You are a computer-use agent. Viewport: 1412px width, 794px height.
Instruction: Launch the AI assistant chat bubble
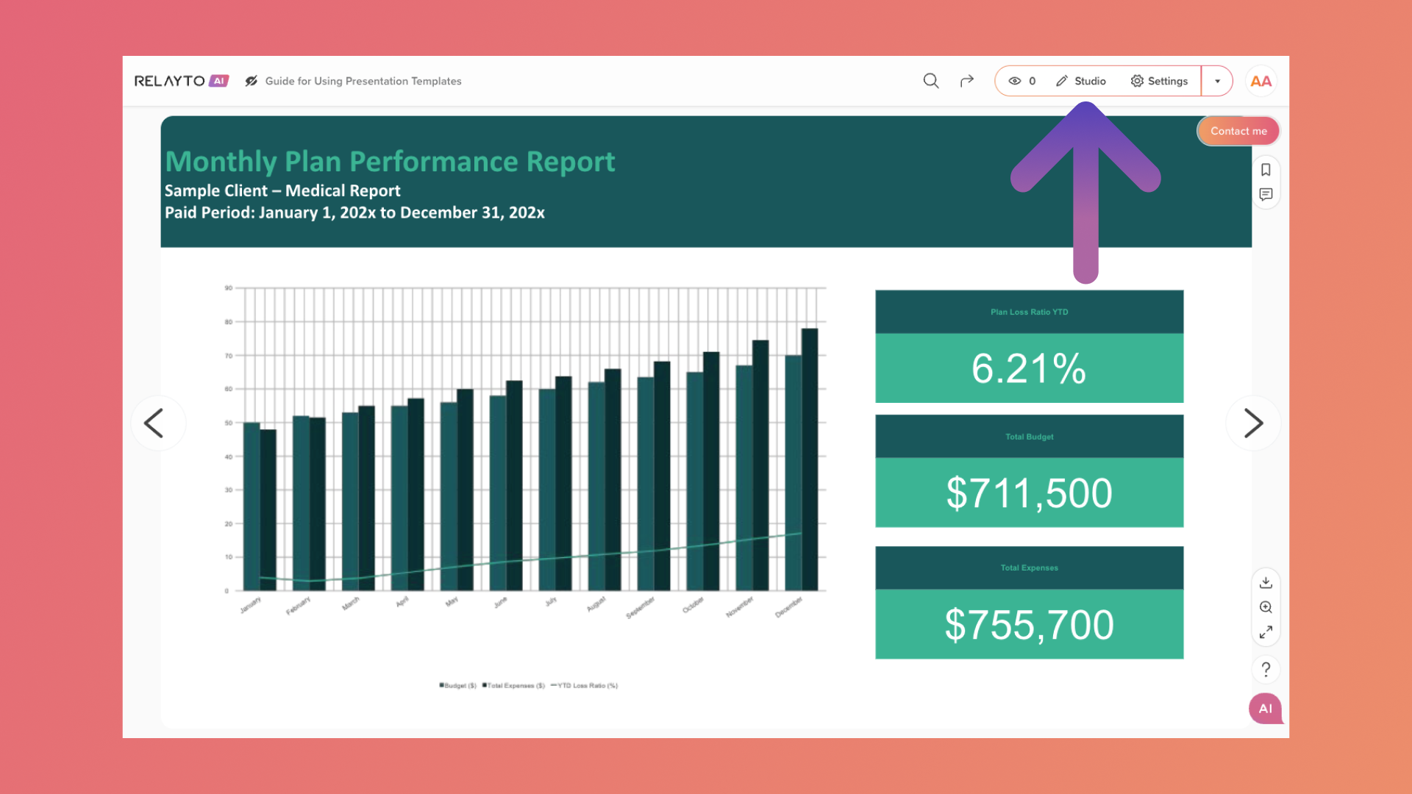[x=1265, y=709]
